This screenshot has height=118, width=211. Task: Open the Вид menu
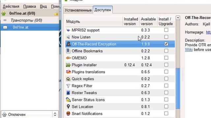pyautogui.click(x=43, y=7)
